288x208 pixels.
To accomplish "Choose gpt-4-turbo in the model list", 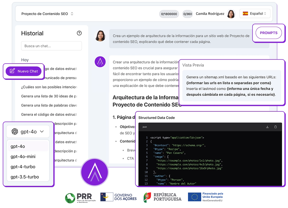I will point(23,167).
